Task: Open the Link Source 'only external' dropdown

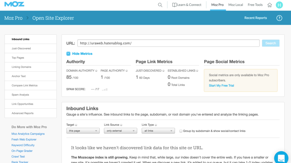Action: pos(120,131)
